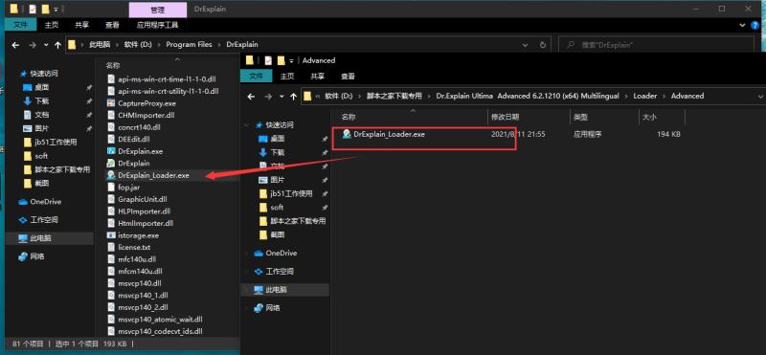
Task: Open help icon in DrExplain window ribbon
Action: (755, 25)
